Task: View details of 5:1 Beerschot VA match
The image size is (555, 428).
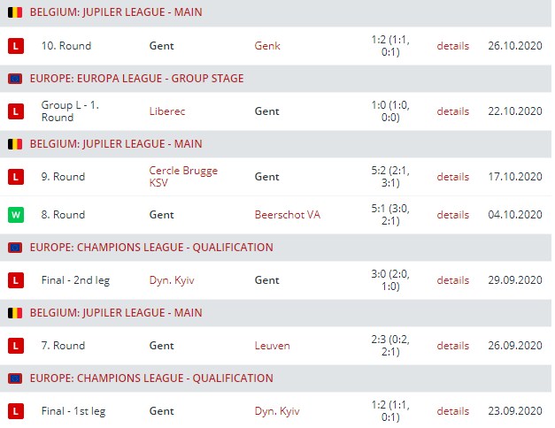Action: tap(452, 215)
